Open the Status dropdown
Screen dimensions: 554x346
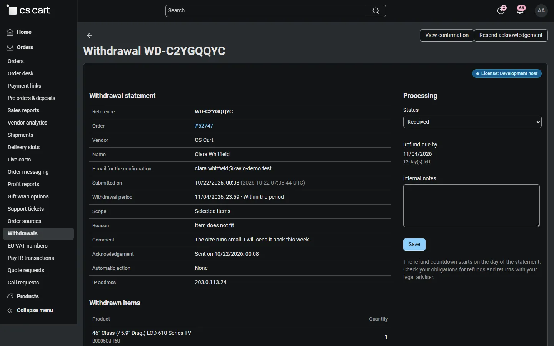(472, 122)
